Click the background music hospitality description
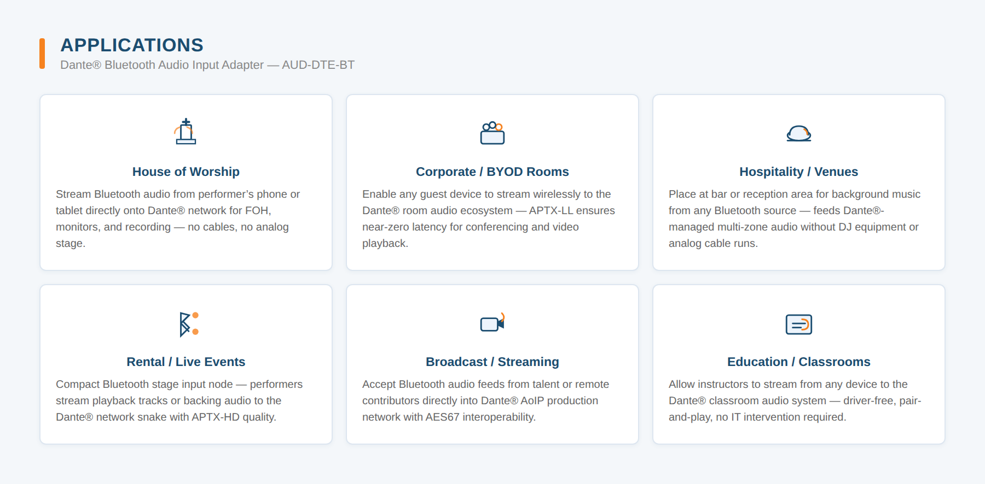This screenshot has width=985, height=484. [795, 219]
